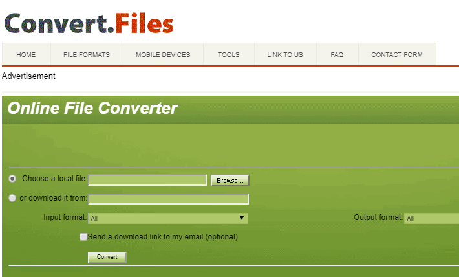Click the Advertisement label text
Screen dimensions: 459x277
(x=28, y=76)
